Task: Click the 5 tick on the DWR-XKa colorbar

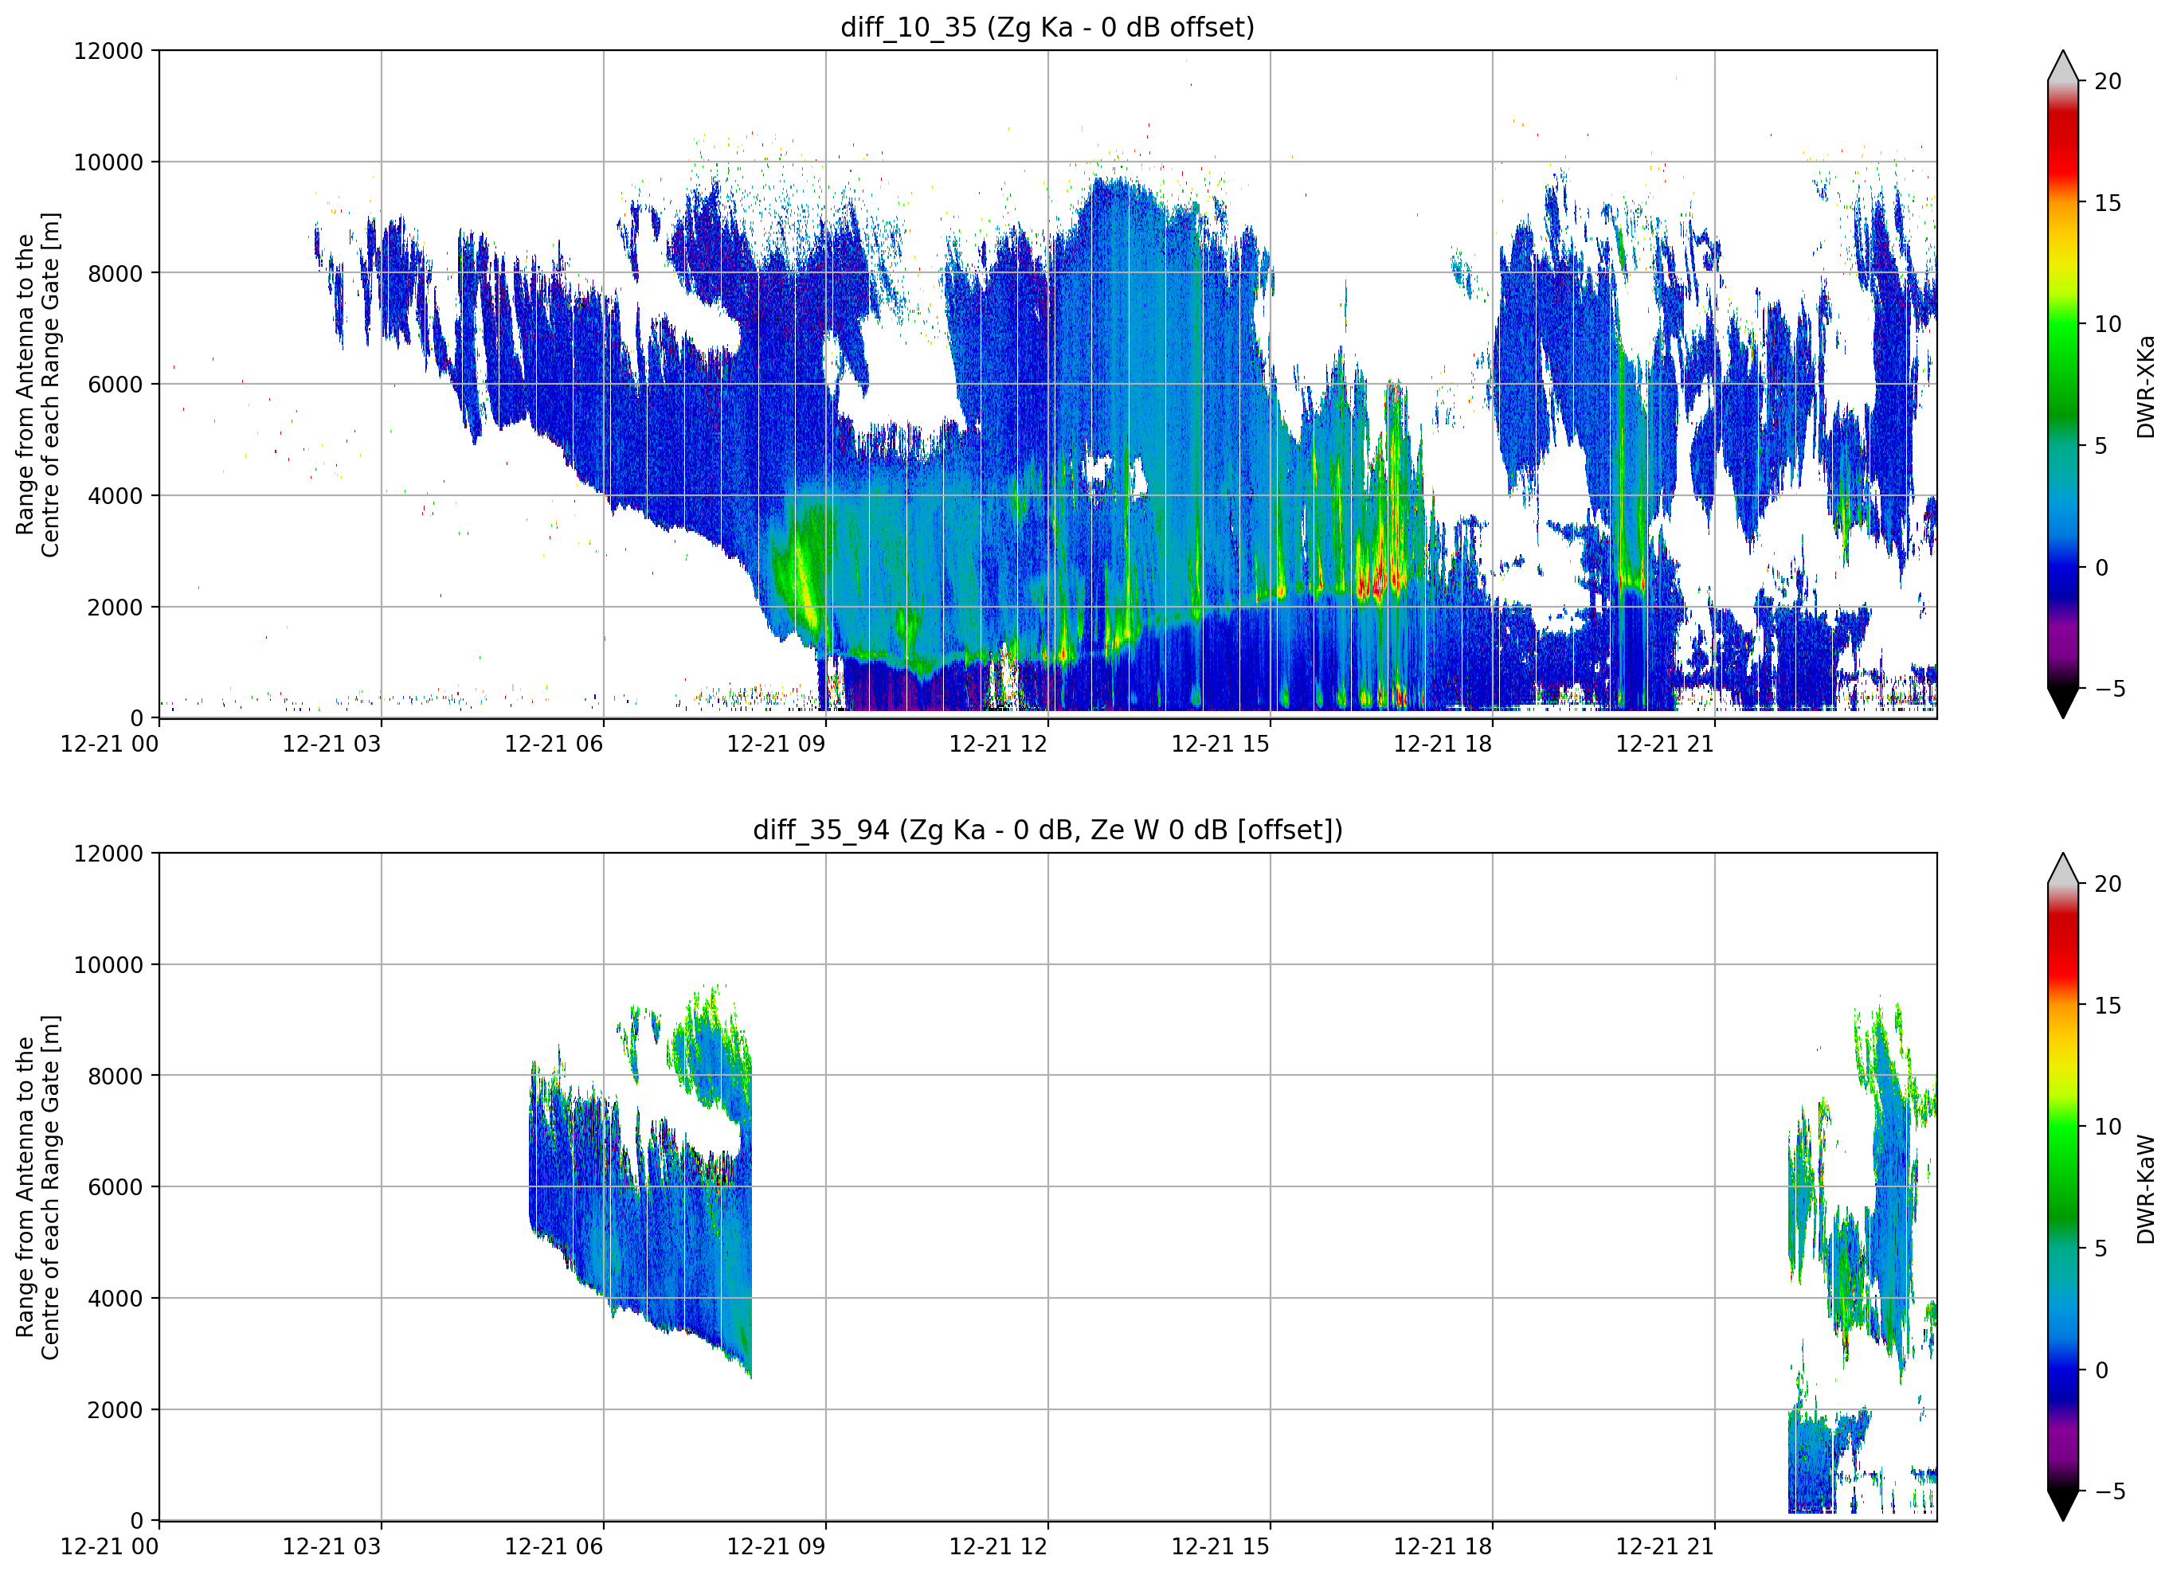Action: pyautogui.click(x=2101, y=445)
